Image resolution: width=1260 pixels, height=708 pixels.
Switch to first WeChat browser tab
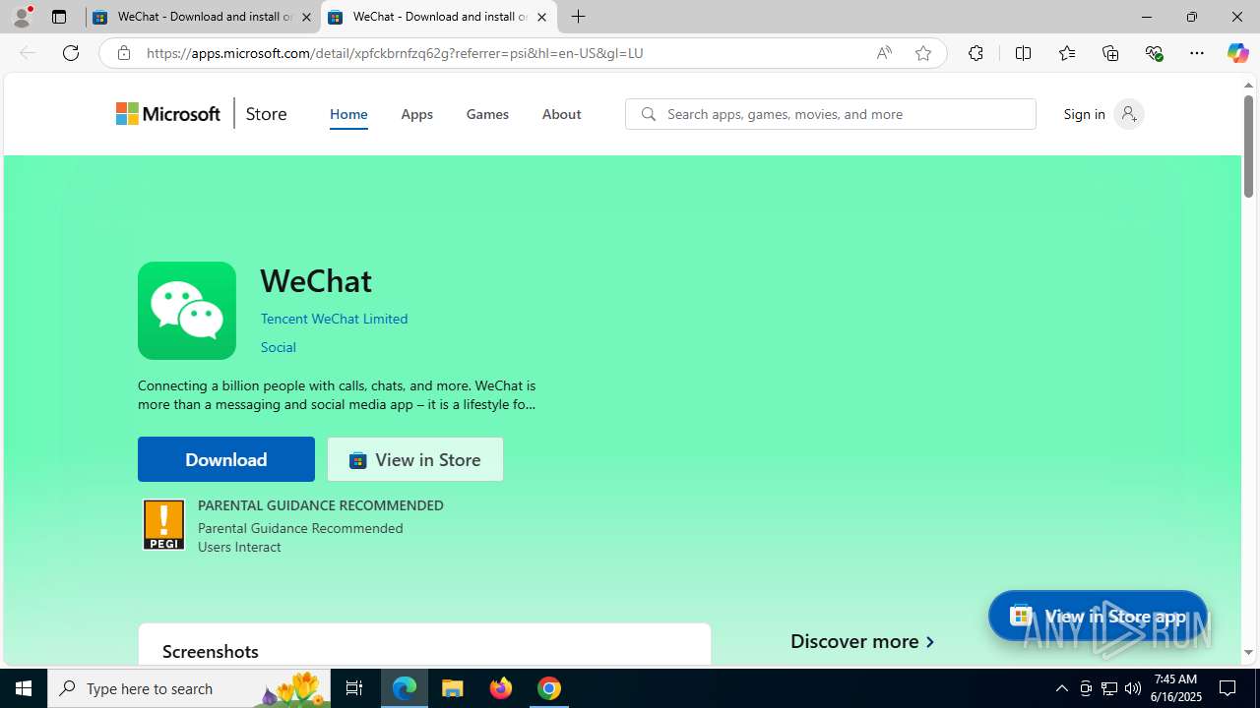[204, 17]
